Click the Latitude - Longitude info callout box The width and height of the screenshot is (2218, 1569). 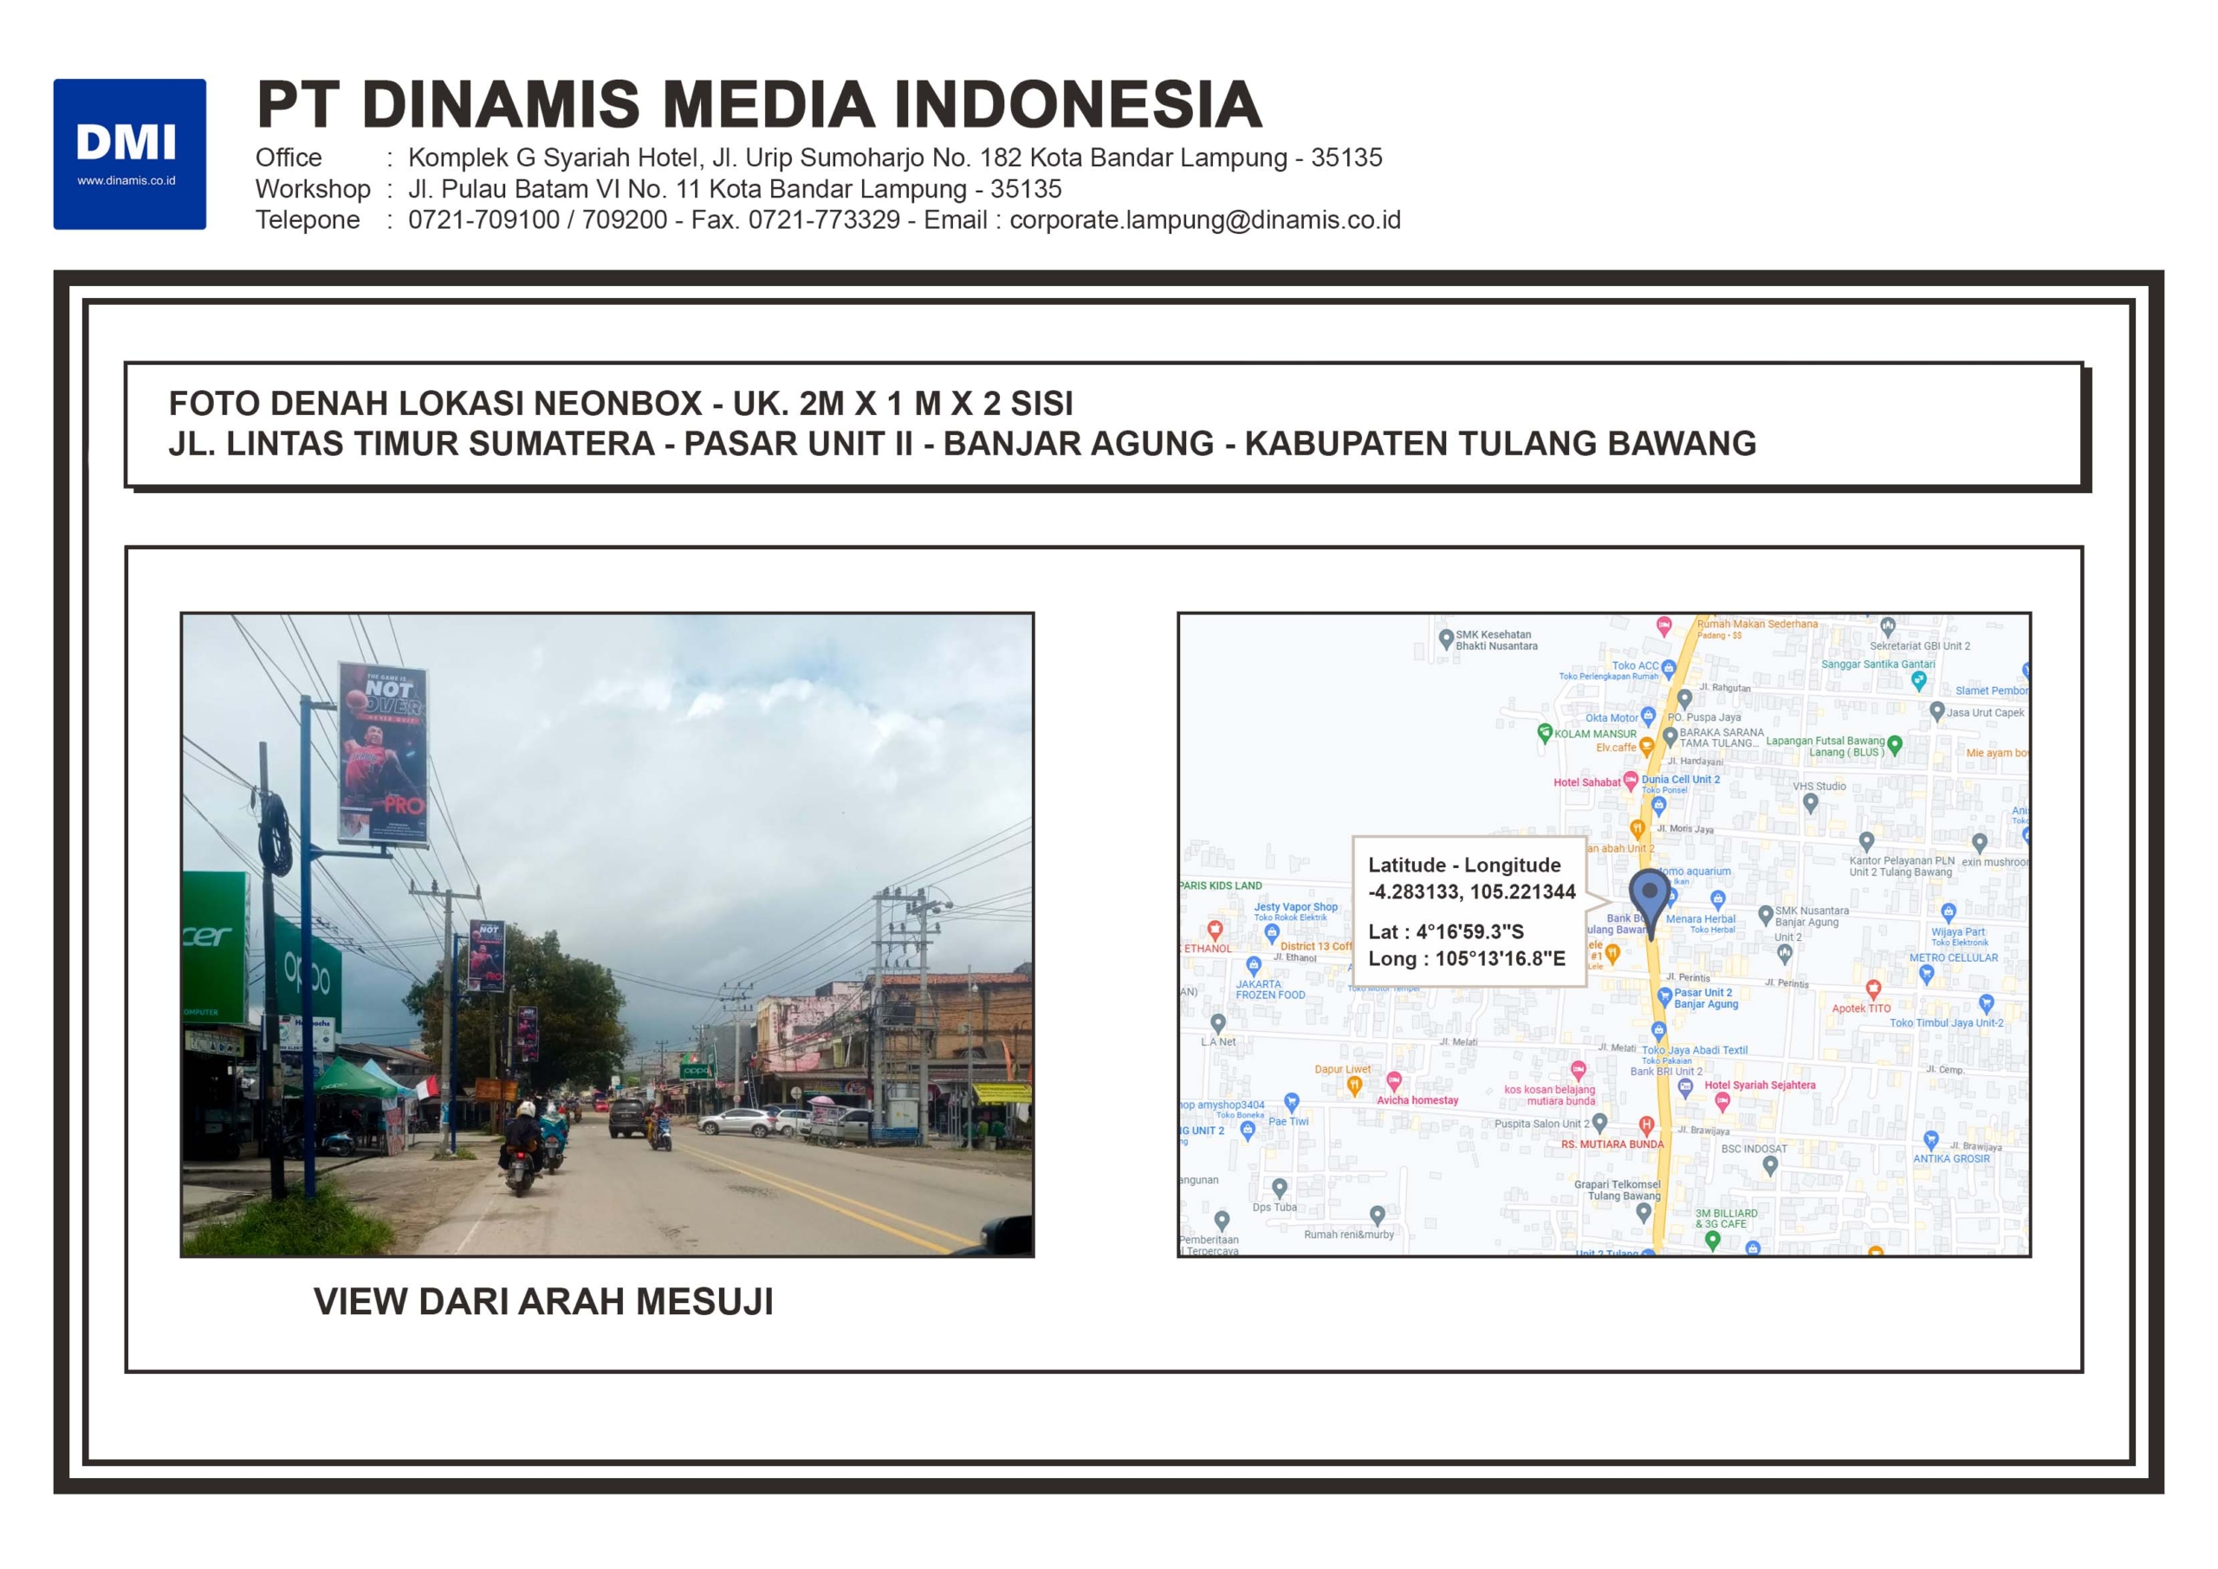coord(1469,911)
